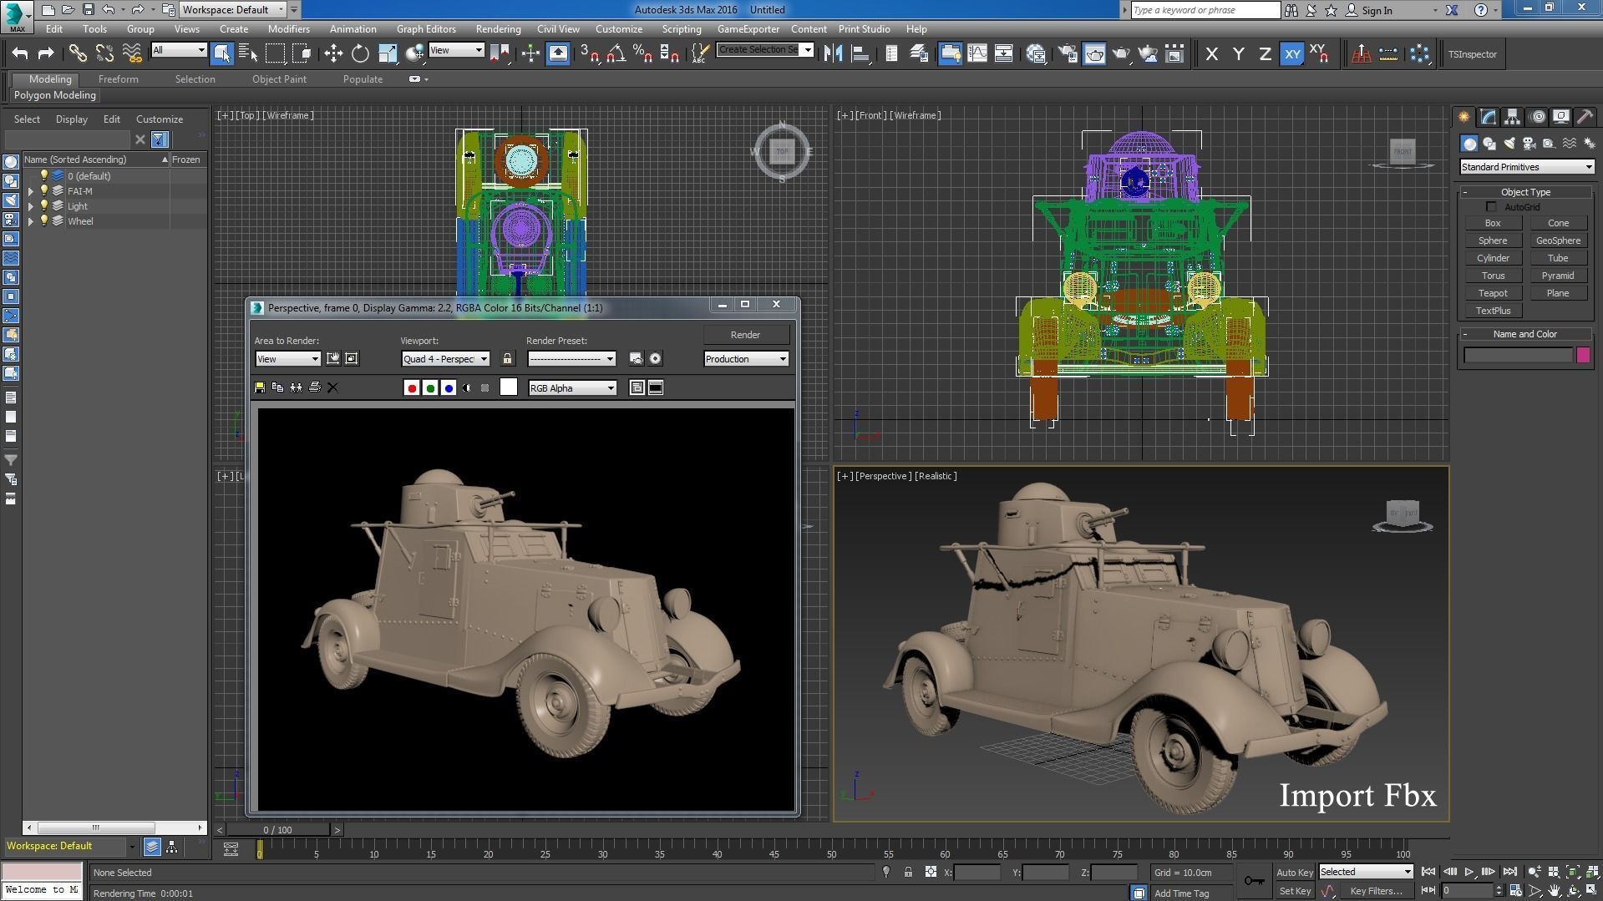Click the Rendered Frame Window icon

click(1094, 54)
